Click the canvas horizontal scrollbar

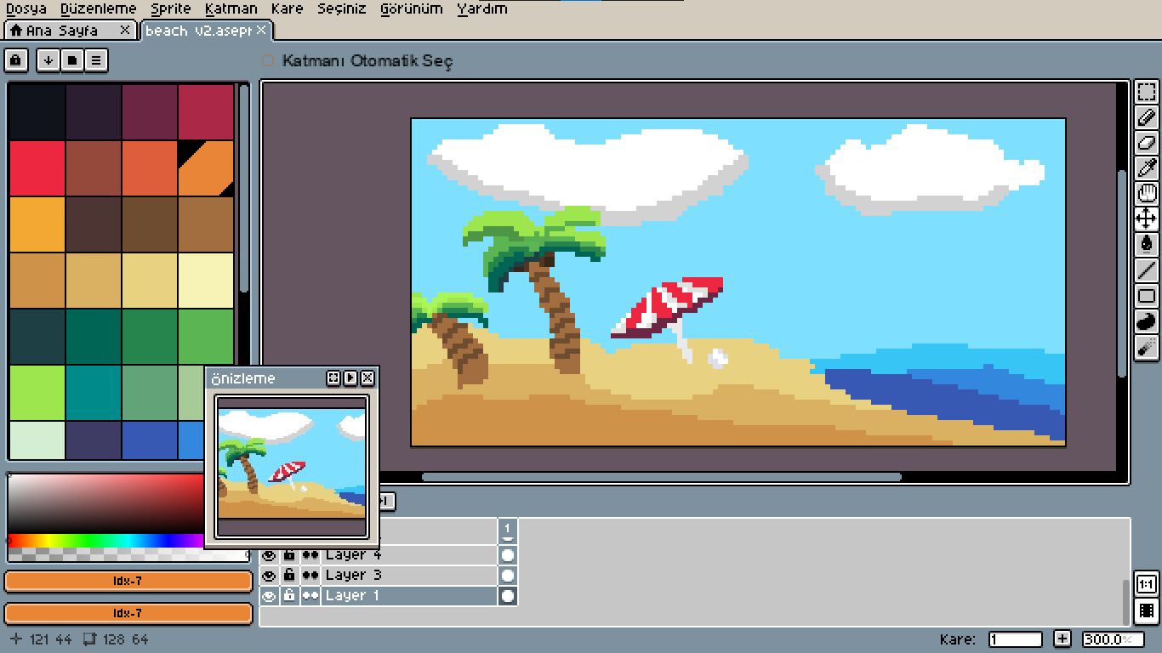point(661,477)
